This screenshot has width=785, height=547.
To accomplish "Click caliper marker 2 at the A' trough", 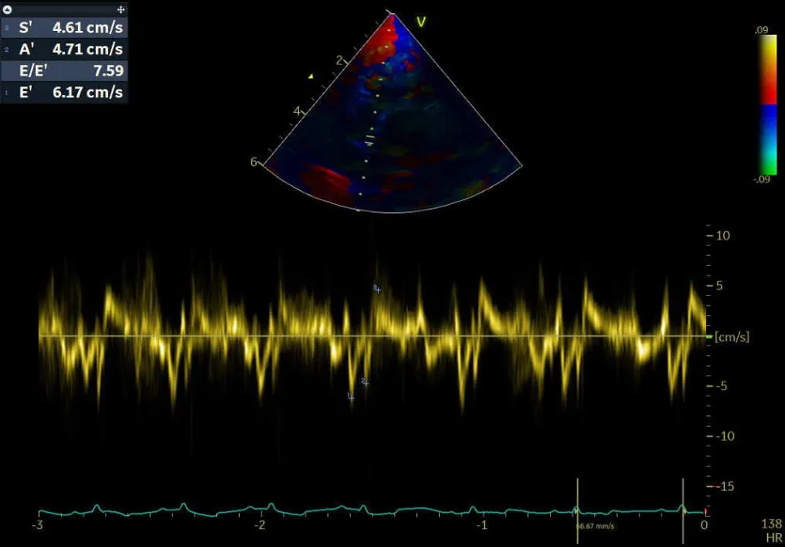I will 366,383.
